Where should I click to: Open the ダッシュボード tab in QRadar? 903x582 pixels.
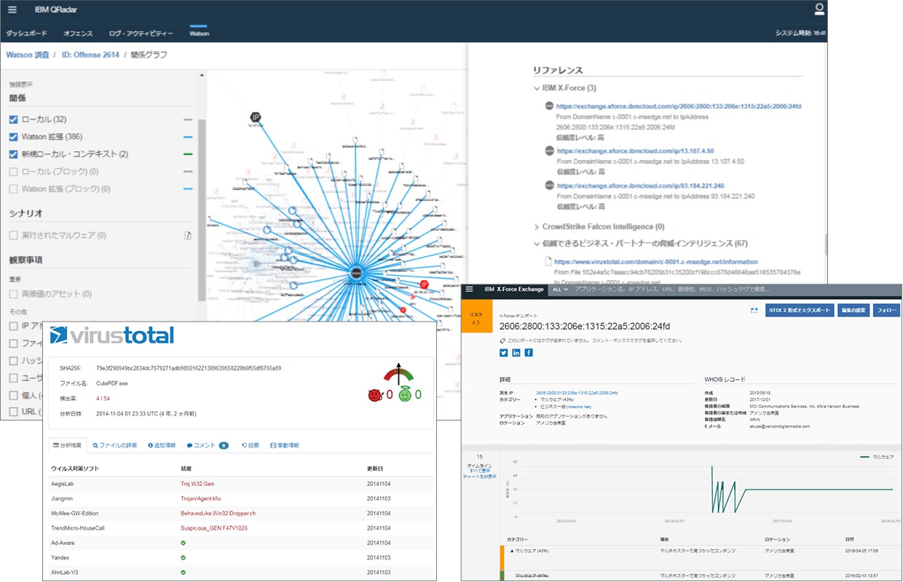[27, 33]
